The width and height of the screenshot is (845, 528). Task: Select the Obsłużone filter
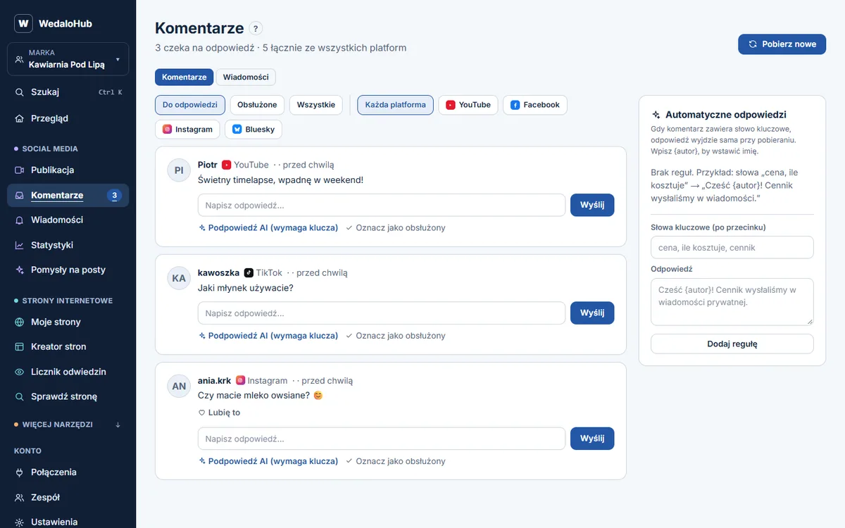click(x=257, y=105)
